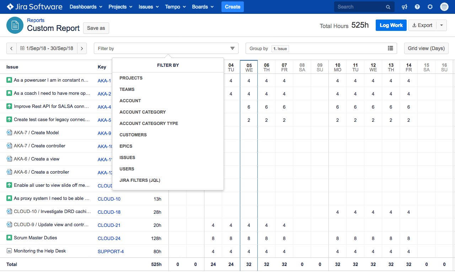
Task: Click the Log Work button
Action: coord(391,25)
